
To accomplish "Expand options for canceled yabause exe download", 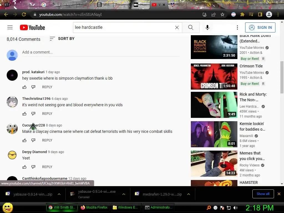I will [124, 194].
